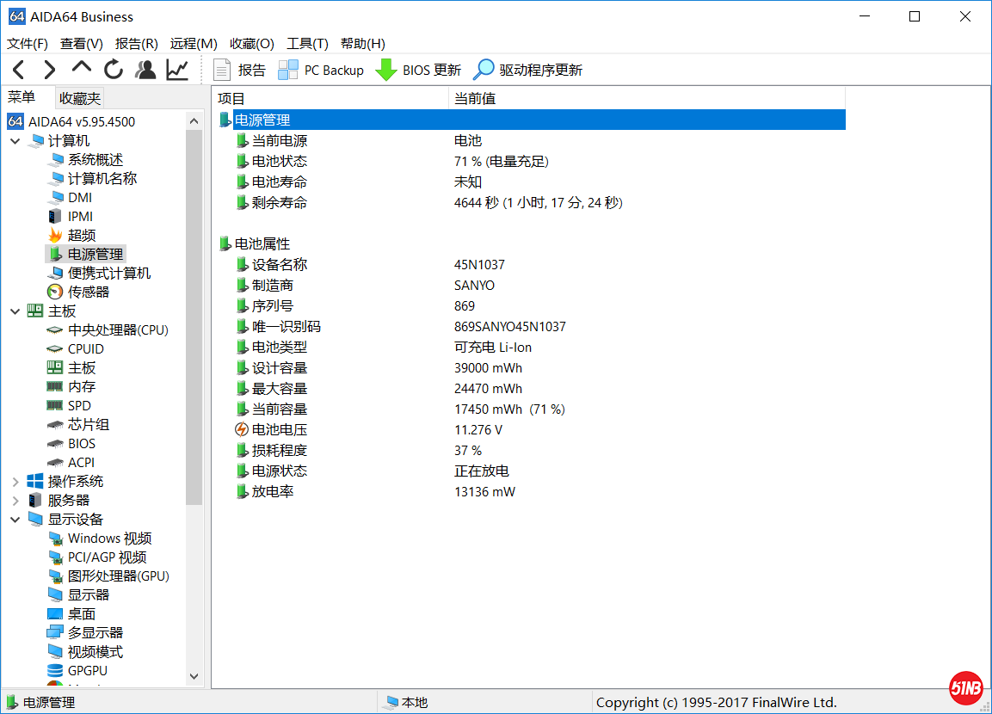Open 驱动程序更新 driver update search

[x=528, y=70]
